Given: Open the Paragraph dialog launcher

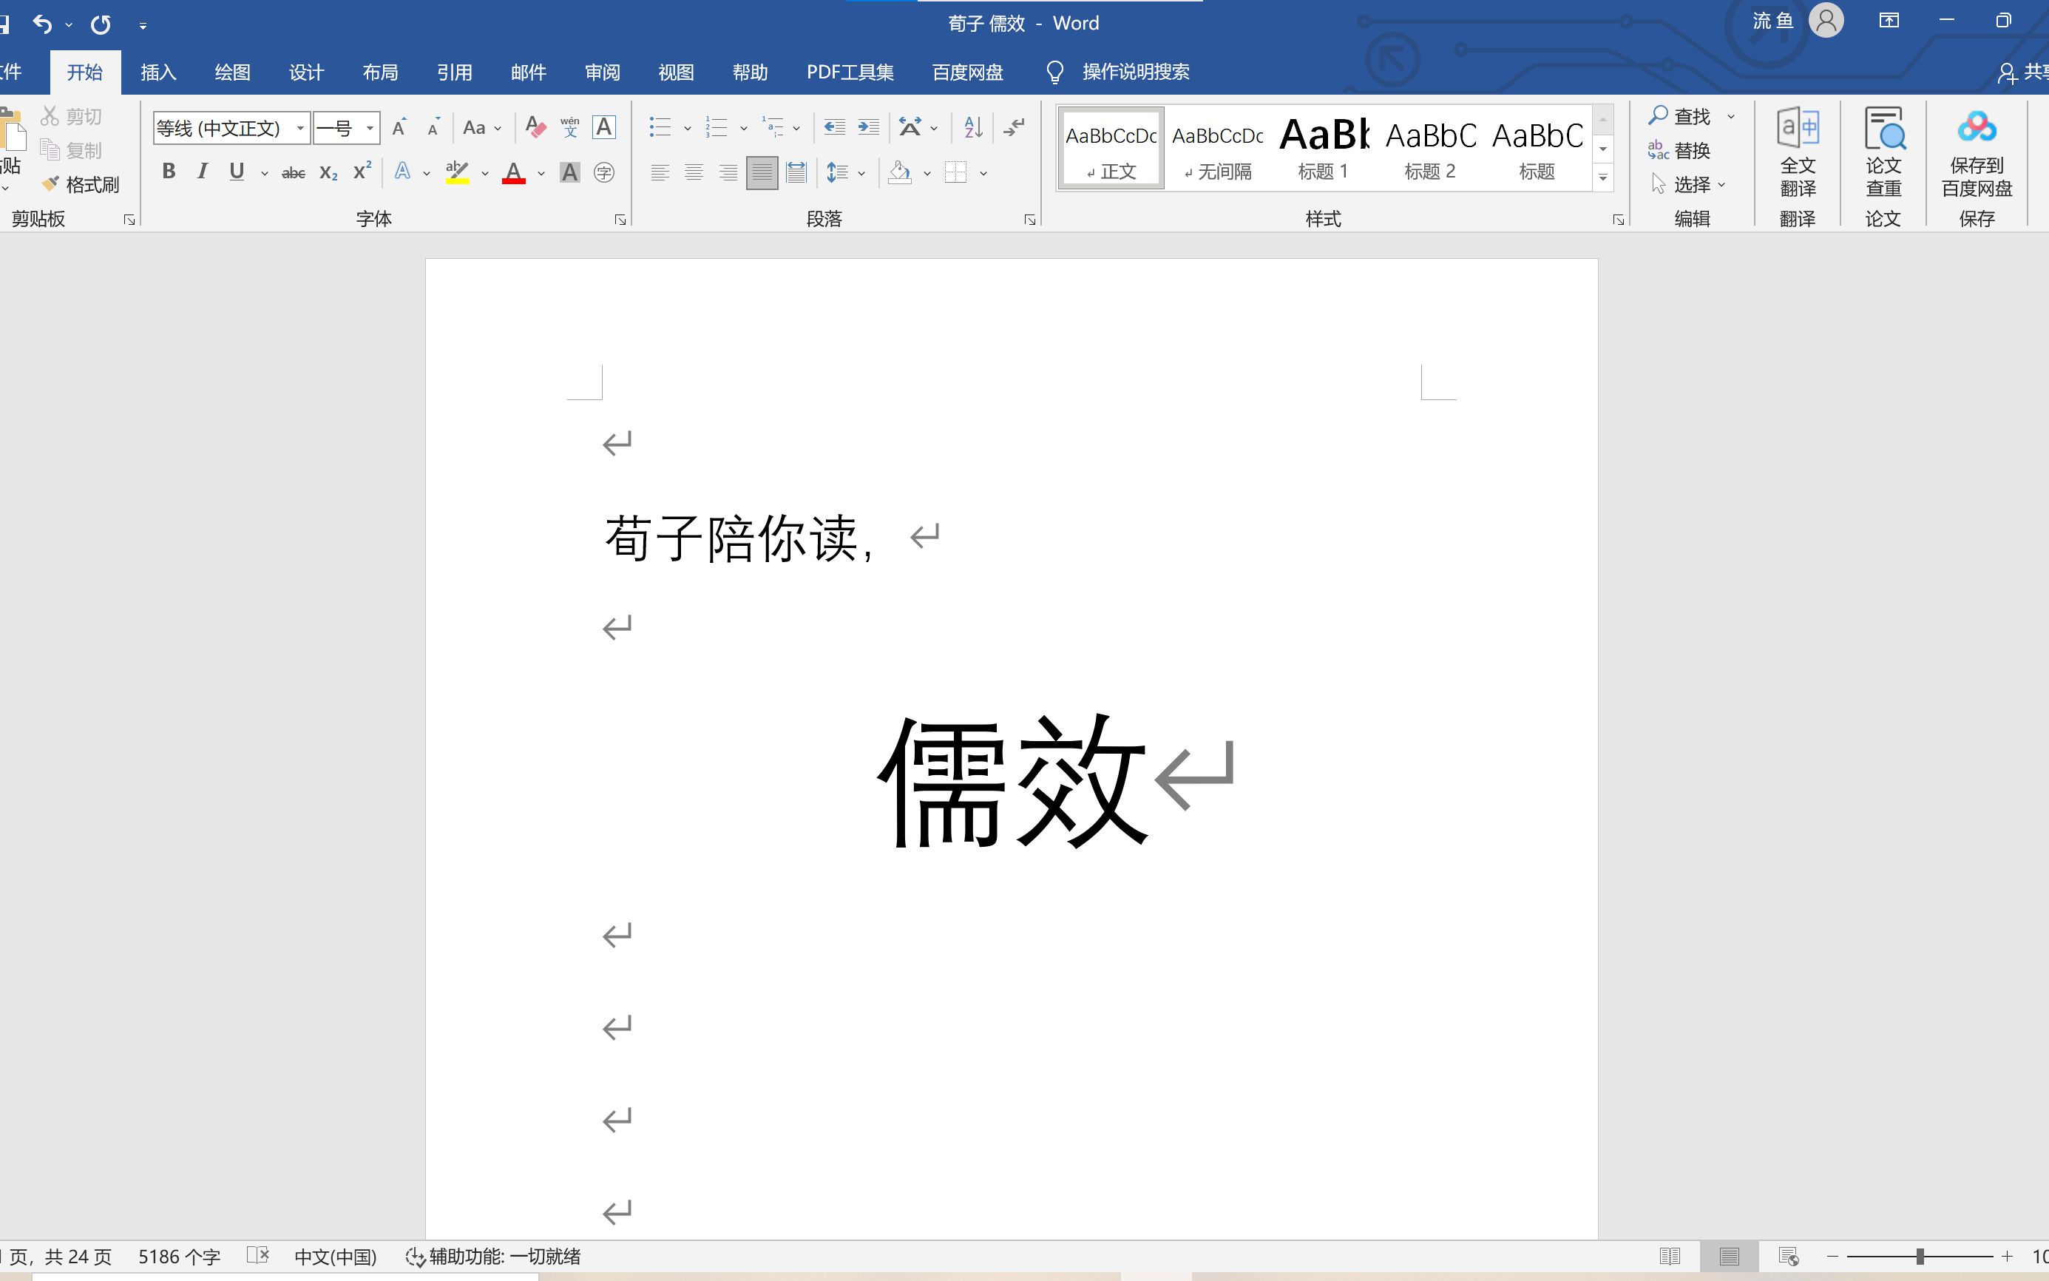Looking at the screenshot, I should [1030, 220].
